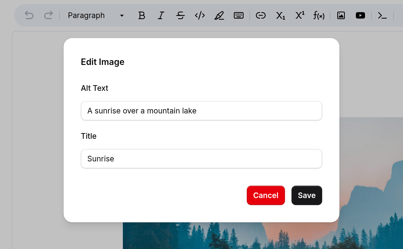Viewport: 403px width, 249px height.
Task: Click the Alt Text input field
Action: pos(202,111)
